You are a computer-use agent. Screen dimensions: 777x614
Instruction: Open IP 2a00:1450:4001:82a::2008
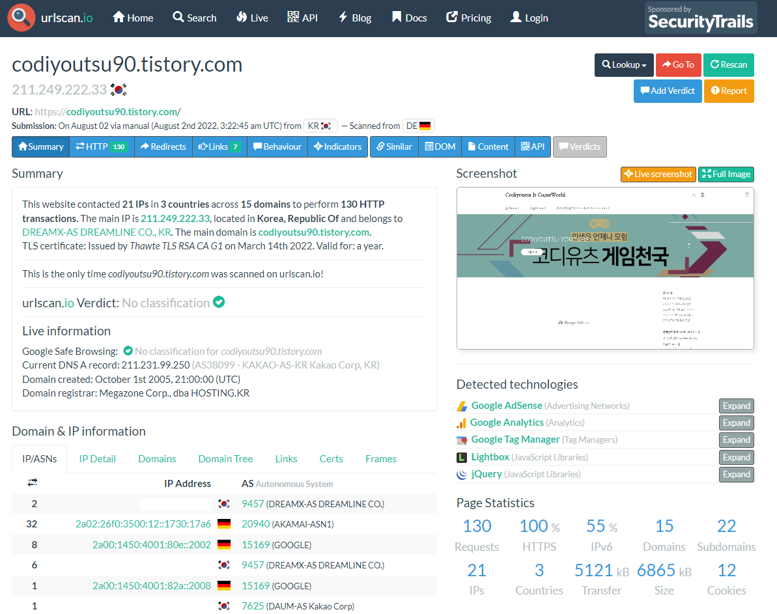coord(152,586)
